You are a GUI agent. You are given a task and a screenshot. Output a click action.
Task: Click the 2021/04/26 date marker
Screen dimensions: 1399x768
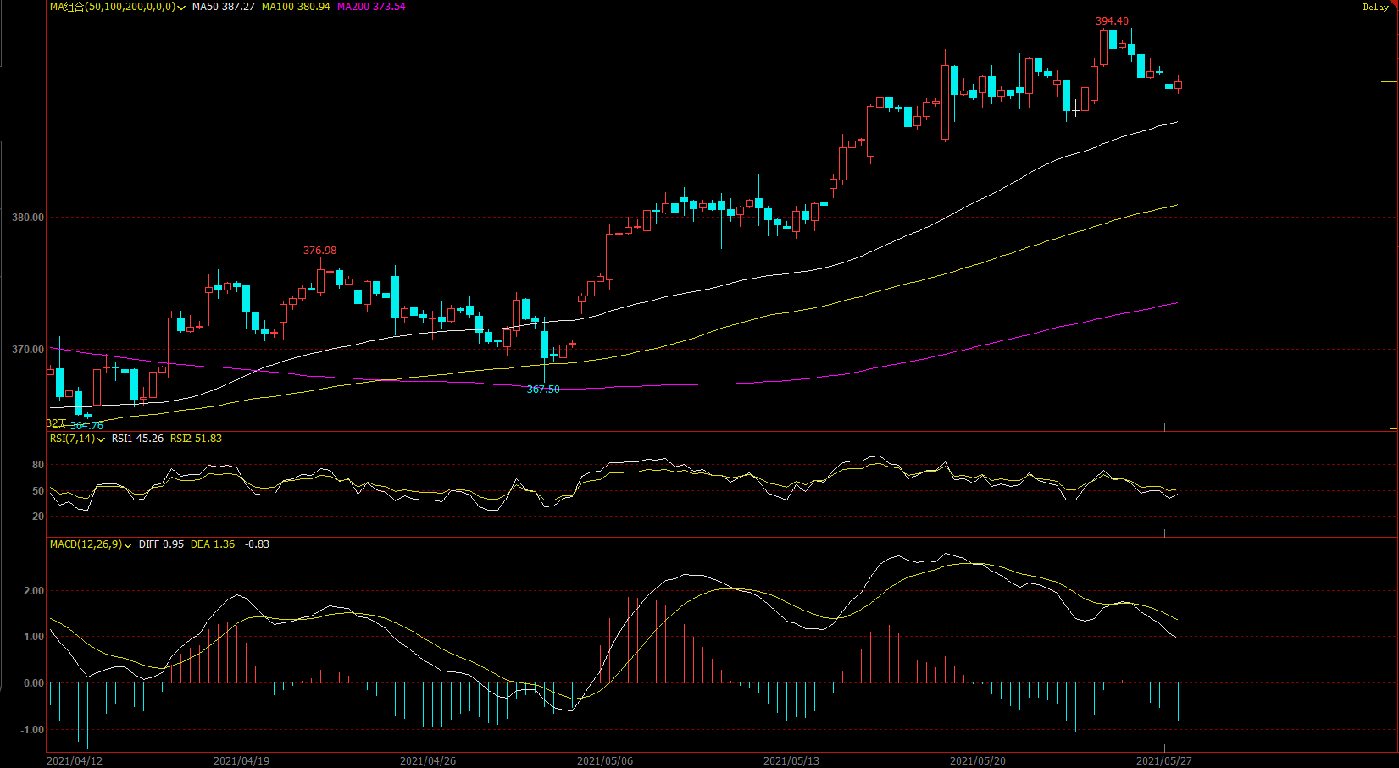pyautogui.click(x=428, y=761)
